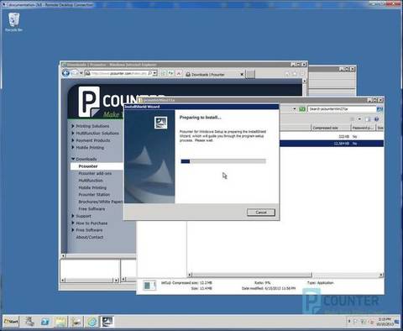The image size is (403, 331).
Task: Click the Server Manager taskbar icon
Action: coord(29,322)
